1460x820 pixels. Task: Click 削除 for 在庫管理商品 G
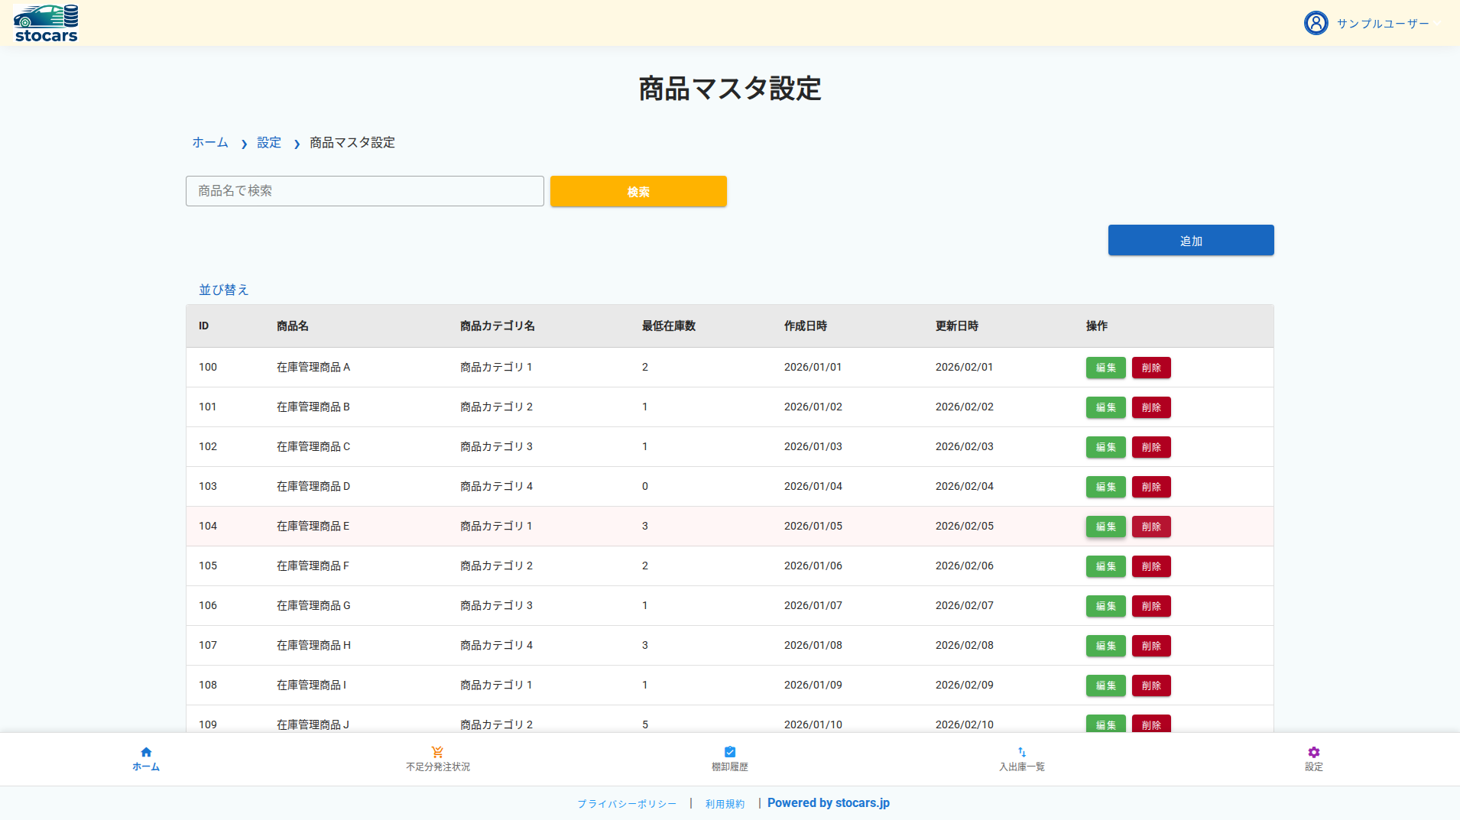coord(1151,606)
